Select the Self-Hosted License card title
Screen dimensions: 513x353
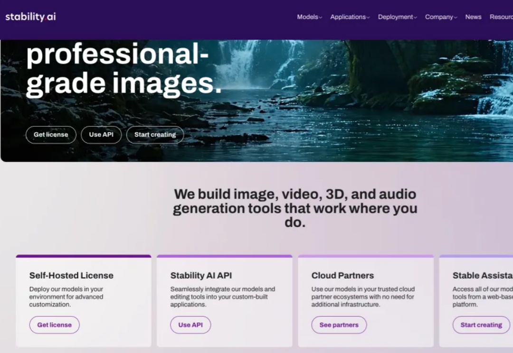pos(71,276)
